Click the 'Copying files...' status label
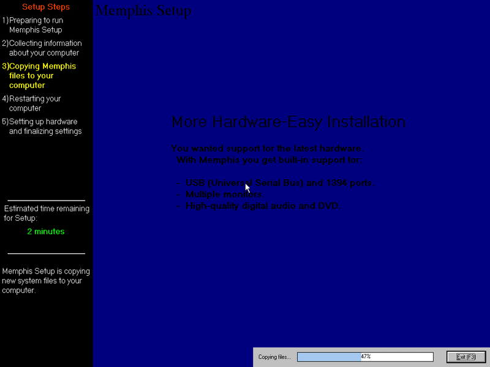 click(274, 357)
